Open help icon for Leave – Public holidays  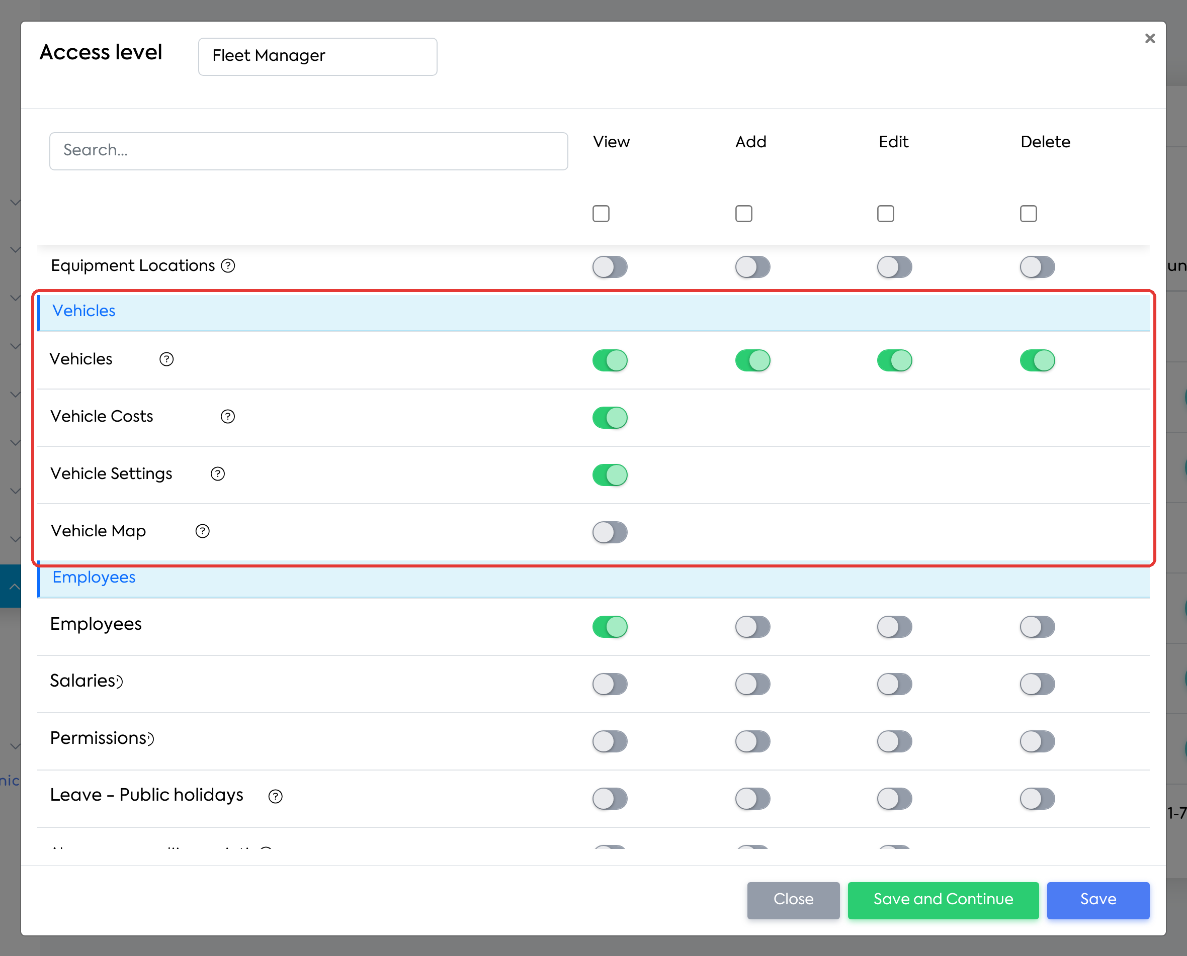point(276,796)
